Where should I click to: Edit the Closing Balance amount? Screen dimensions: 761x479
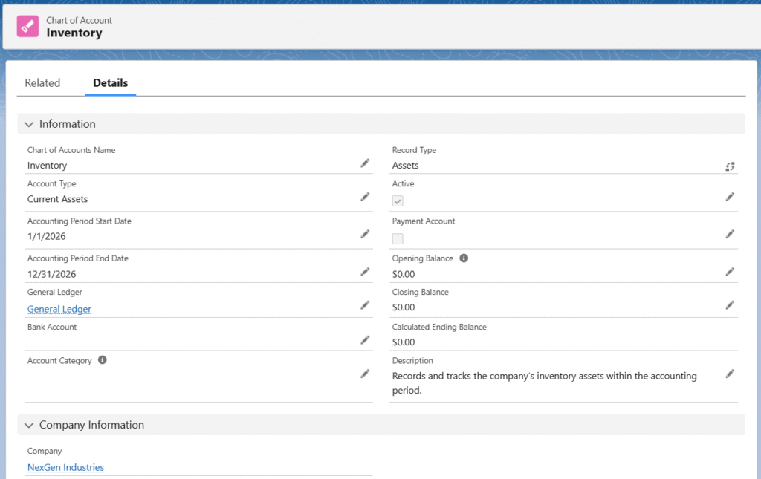pos(730,305)
